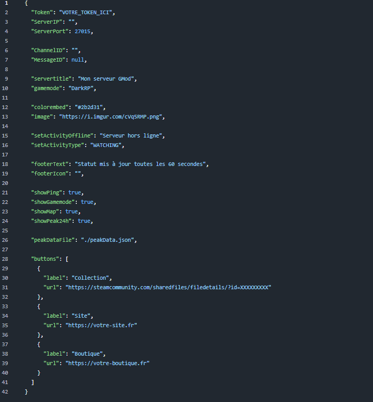
Task: Click the WATCHING activity type value
Action: coord(107,145)
